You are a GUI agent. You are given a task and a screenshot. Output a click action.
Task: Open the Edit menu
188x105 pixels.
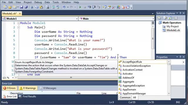point(11,2)
